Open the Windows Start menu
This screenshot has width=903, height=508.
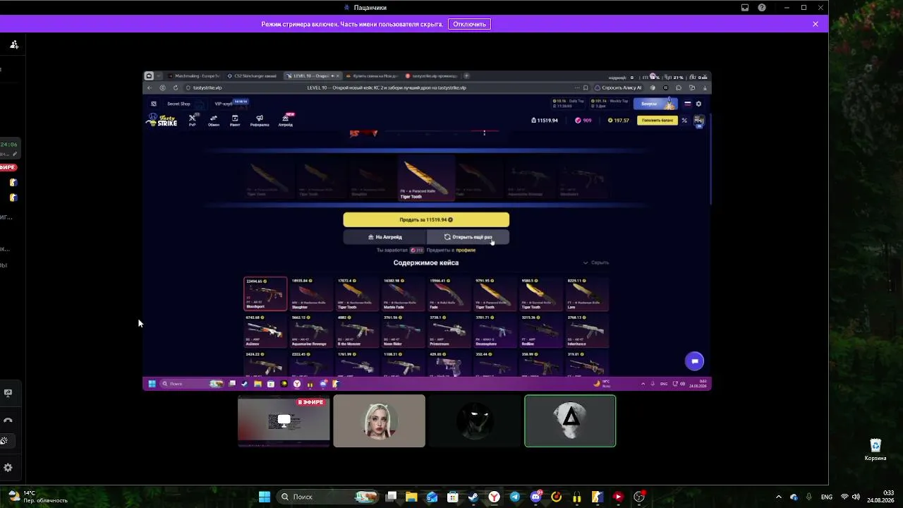point(265,497)
